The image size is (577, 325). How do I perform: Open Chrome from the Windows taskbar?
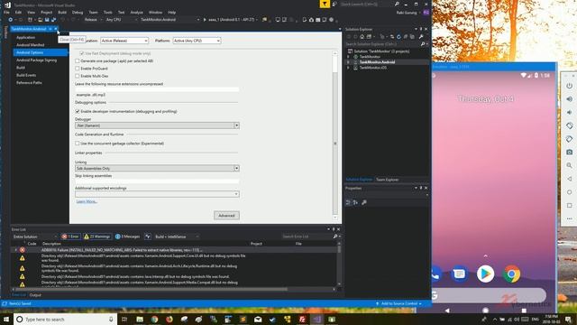[154, 319]
